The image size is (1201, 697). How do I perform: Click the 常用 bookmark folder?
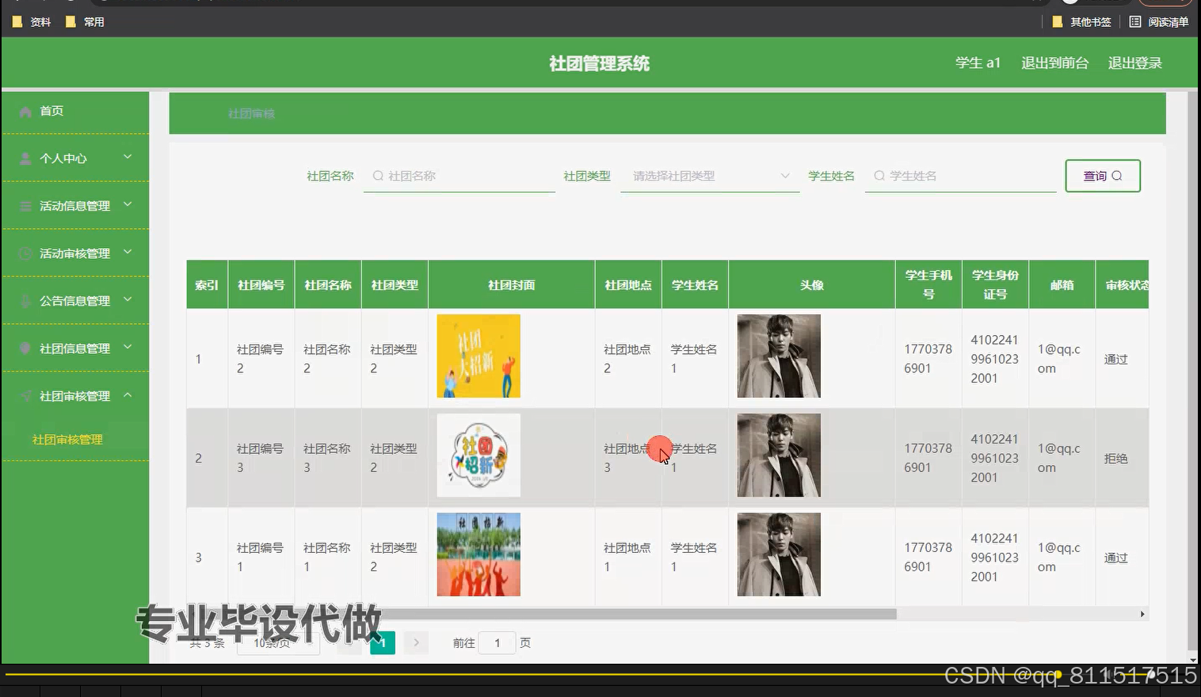click(x=85, y=22)
